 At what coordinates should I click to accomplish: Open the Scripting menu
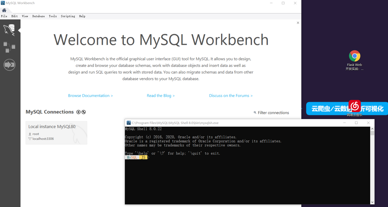(68, 16)
